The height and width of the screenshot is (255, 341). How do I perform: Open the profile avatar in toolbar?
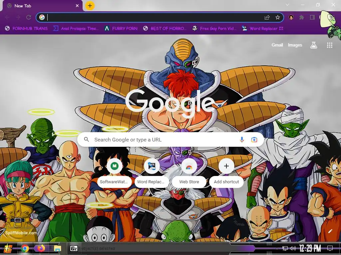tap(291, 17)
